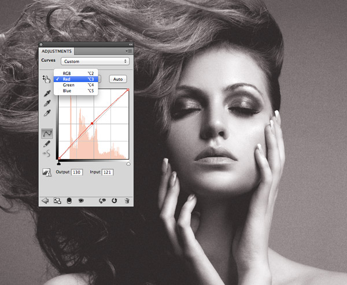The image size is (347, 285).
Task: Reset adjustment to defaults icon
Action: [x=114, y=201]
